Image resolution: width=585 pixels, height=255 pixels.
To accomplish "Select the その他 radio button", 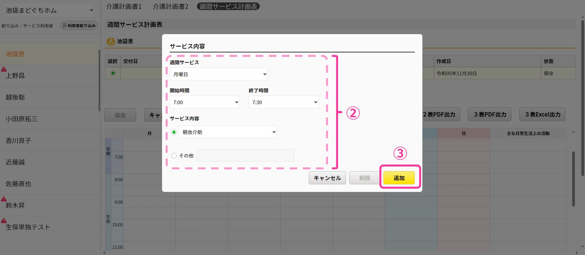I will pos(174,156).
